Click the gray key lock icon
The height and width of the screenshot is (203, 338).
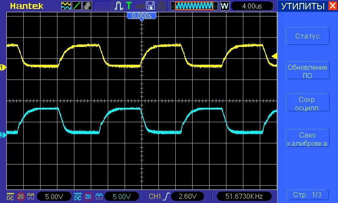coord(140,6)
